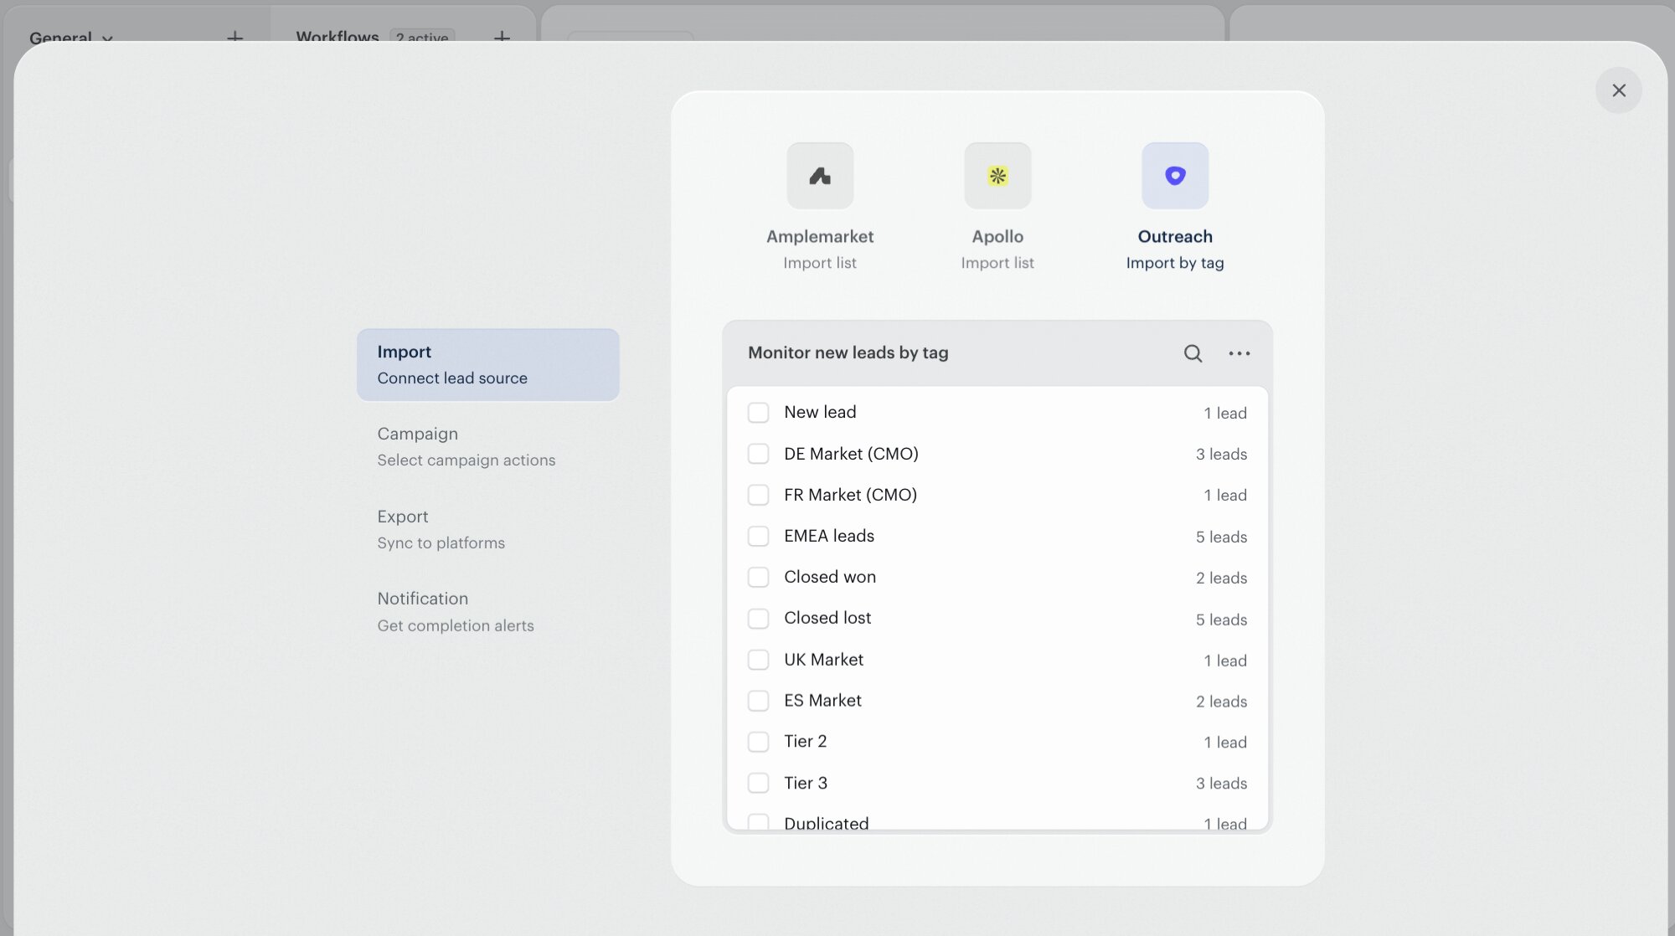This screenshot has width=1675, height=936.
Task: Select the Apollo source icon
Action: [x=997, y=176]
